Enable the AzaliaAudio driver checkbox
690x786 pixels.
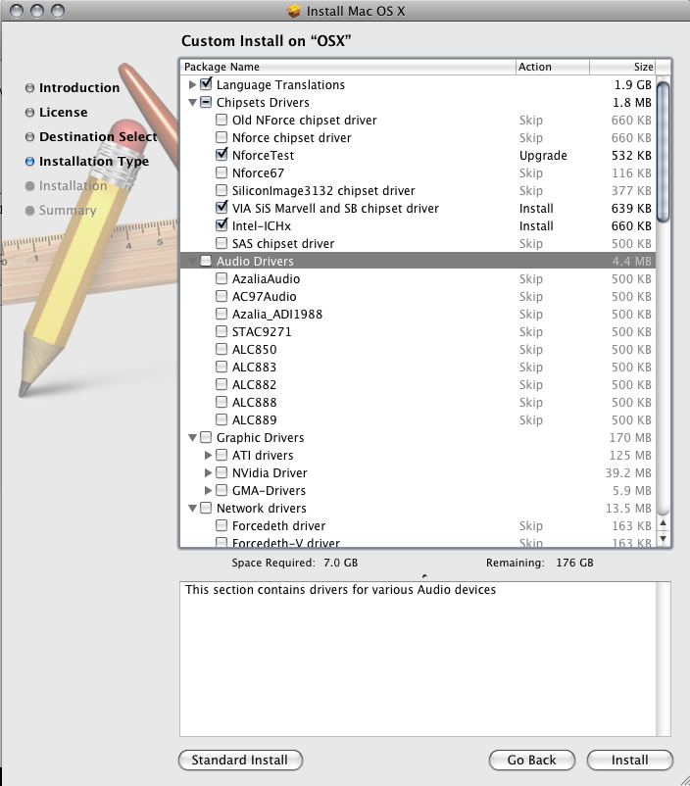(222, 279)
